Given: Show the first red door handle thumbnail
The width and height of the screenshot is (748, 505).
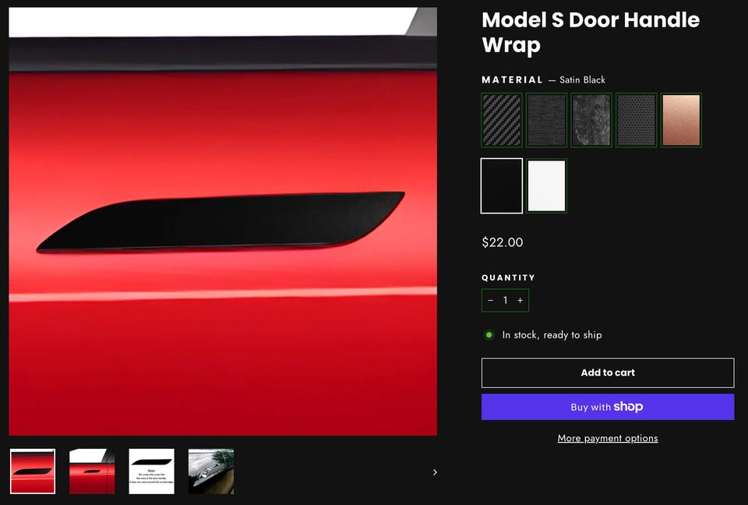Looking at the screenshot, I should tap(33, 471).
